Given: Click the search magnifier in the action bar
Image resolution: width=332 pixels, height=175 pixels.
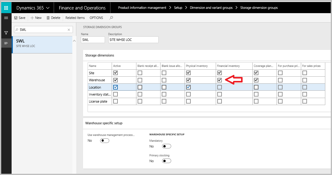Looking at the screenshot, I should coord(111,18).
